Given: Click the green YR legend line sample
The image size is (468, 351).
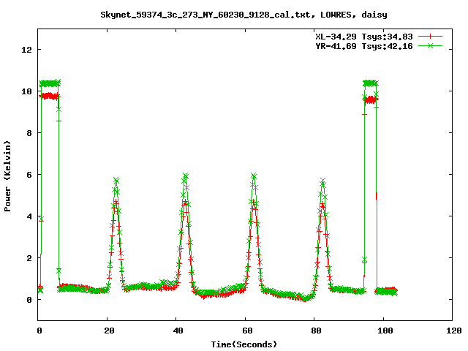Looking at the screenshot, I should (430, 45).
